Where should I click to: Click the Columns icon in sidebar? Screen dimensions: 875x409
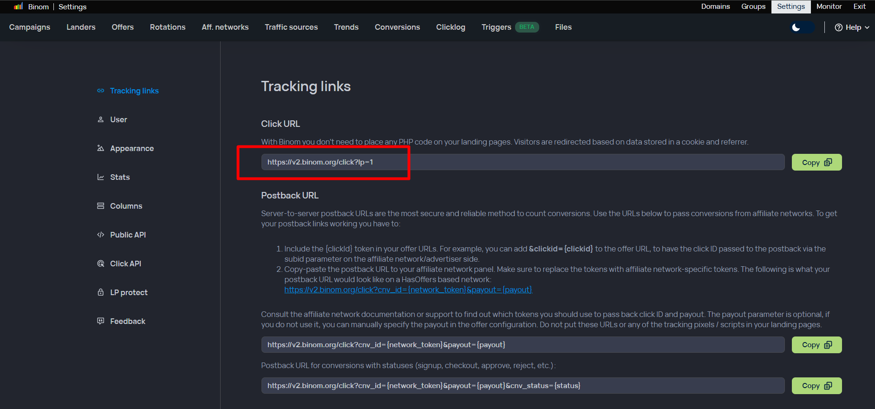(100, 206)
